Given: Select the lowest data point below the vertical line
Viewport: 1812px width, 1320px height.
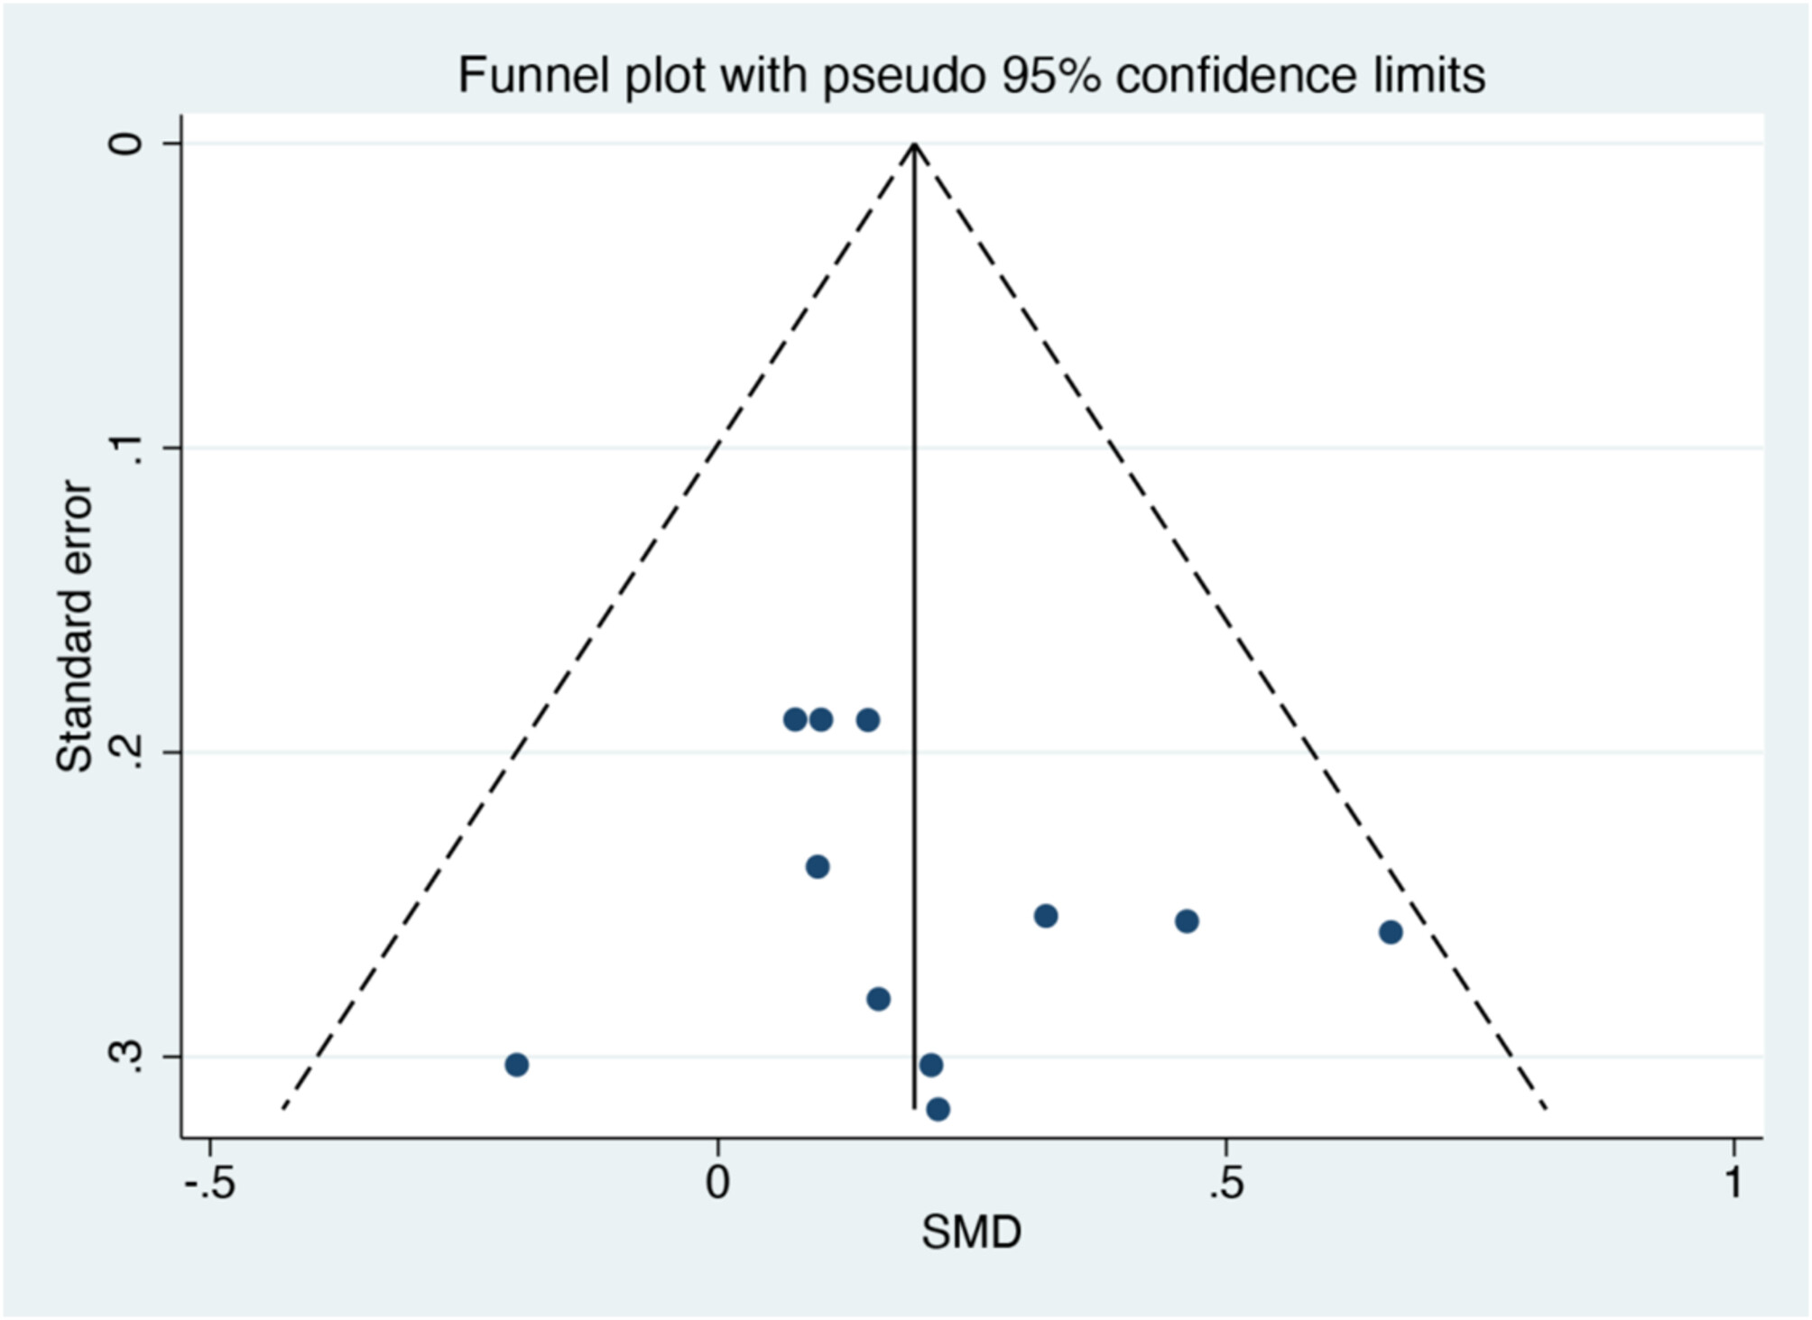Looking at the screenshot, I should tap(938, 1109).
